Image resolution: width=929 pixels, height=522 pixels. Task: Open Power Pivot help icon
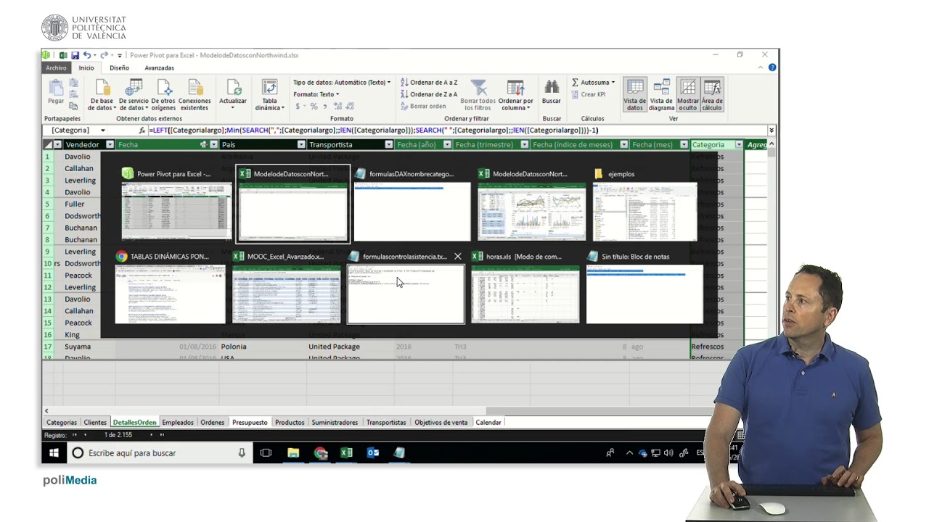click(x=772, y=67)
